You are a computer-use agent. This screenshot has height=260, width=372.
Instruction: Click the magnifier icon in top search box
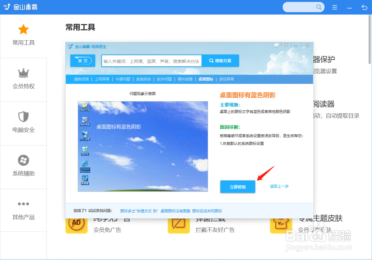pos(319,7)
